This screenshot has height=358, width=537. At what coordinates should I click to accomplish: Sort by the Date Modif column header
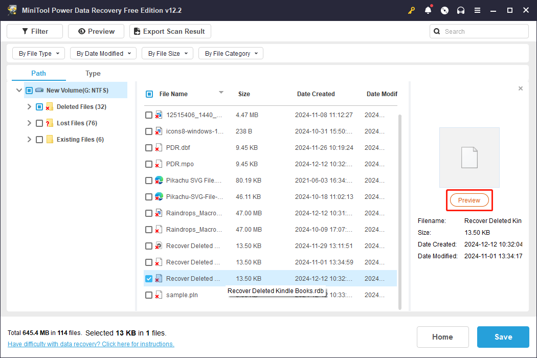pyautogui.click(x=382, y=94)
